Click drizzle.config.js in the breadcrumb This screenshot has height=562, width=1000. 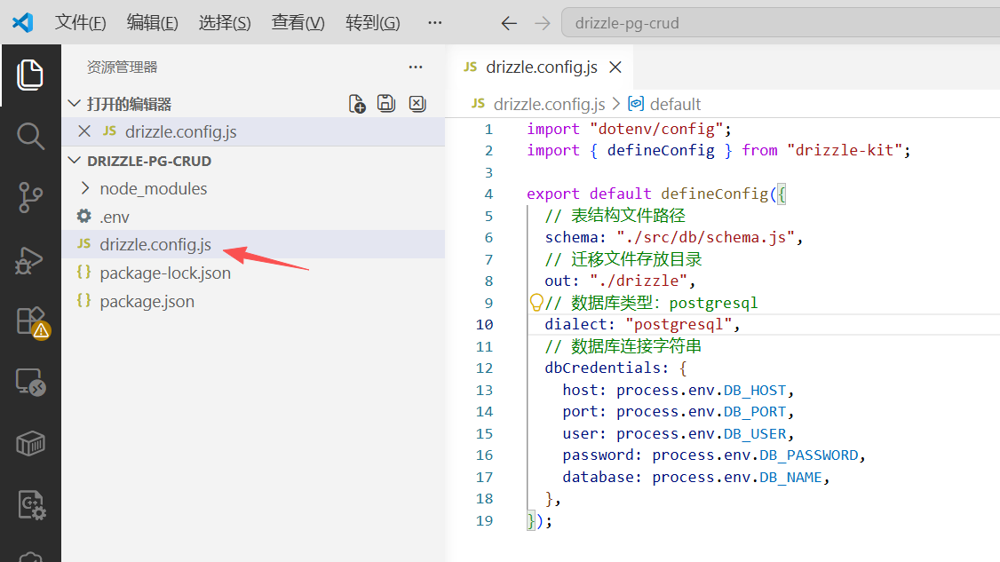(549, 104)
